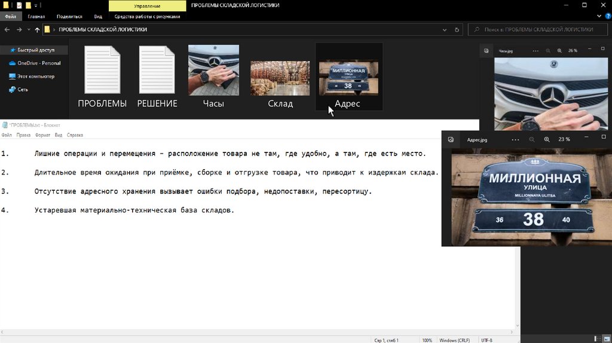Zoom out in the Адрес.jpg viewer
The width and height of the screenshot is (612, 343).
[x=532, y=139]
